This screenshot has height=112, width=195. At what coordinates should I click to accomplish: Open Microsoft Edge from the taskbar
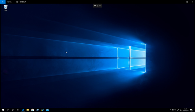[x=23, y=110]
